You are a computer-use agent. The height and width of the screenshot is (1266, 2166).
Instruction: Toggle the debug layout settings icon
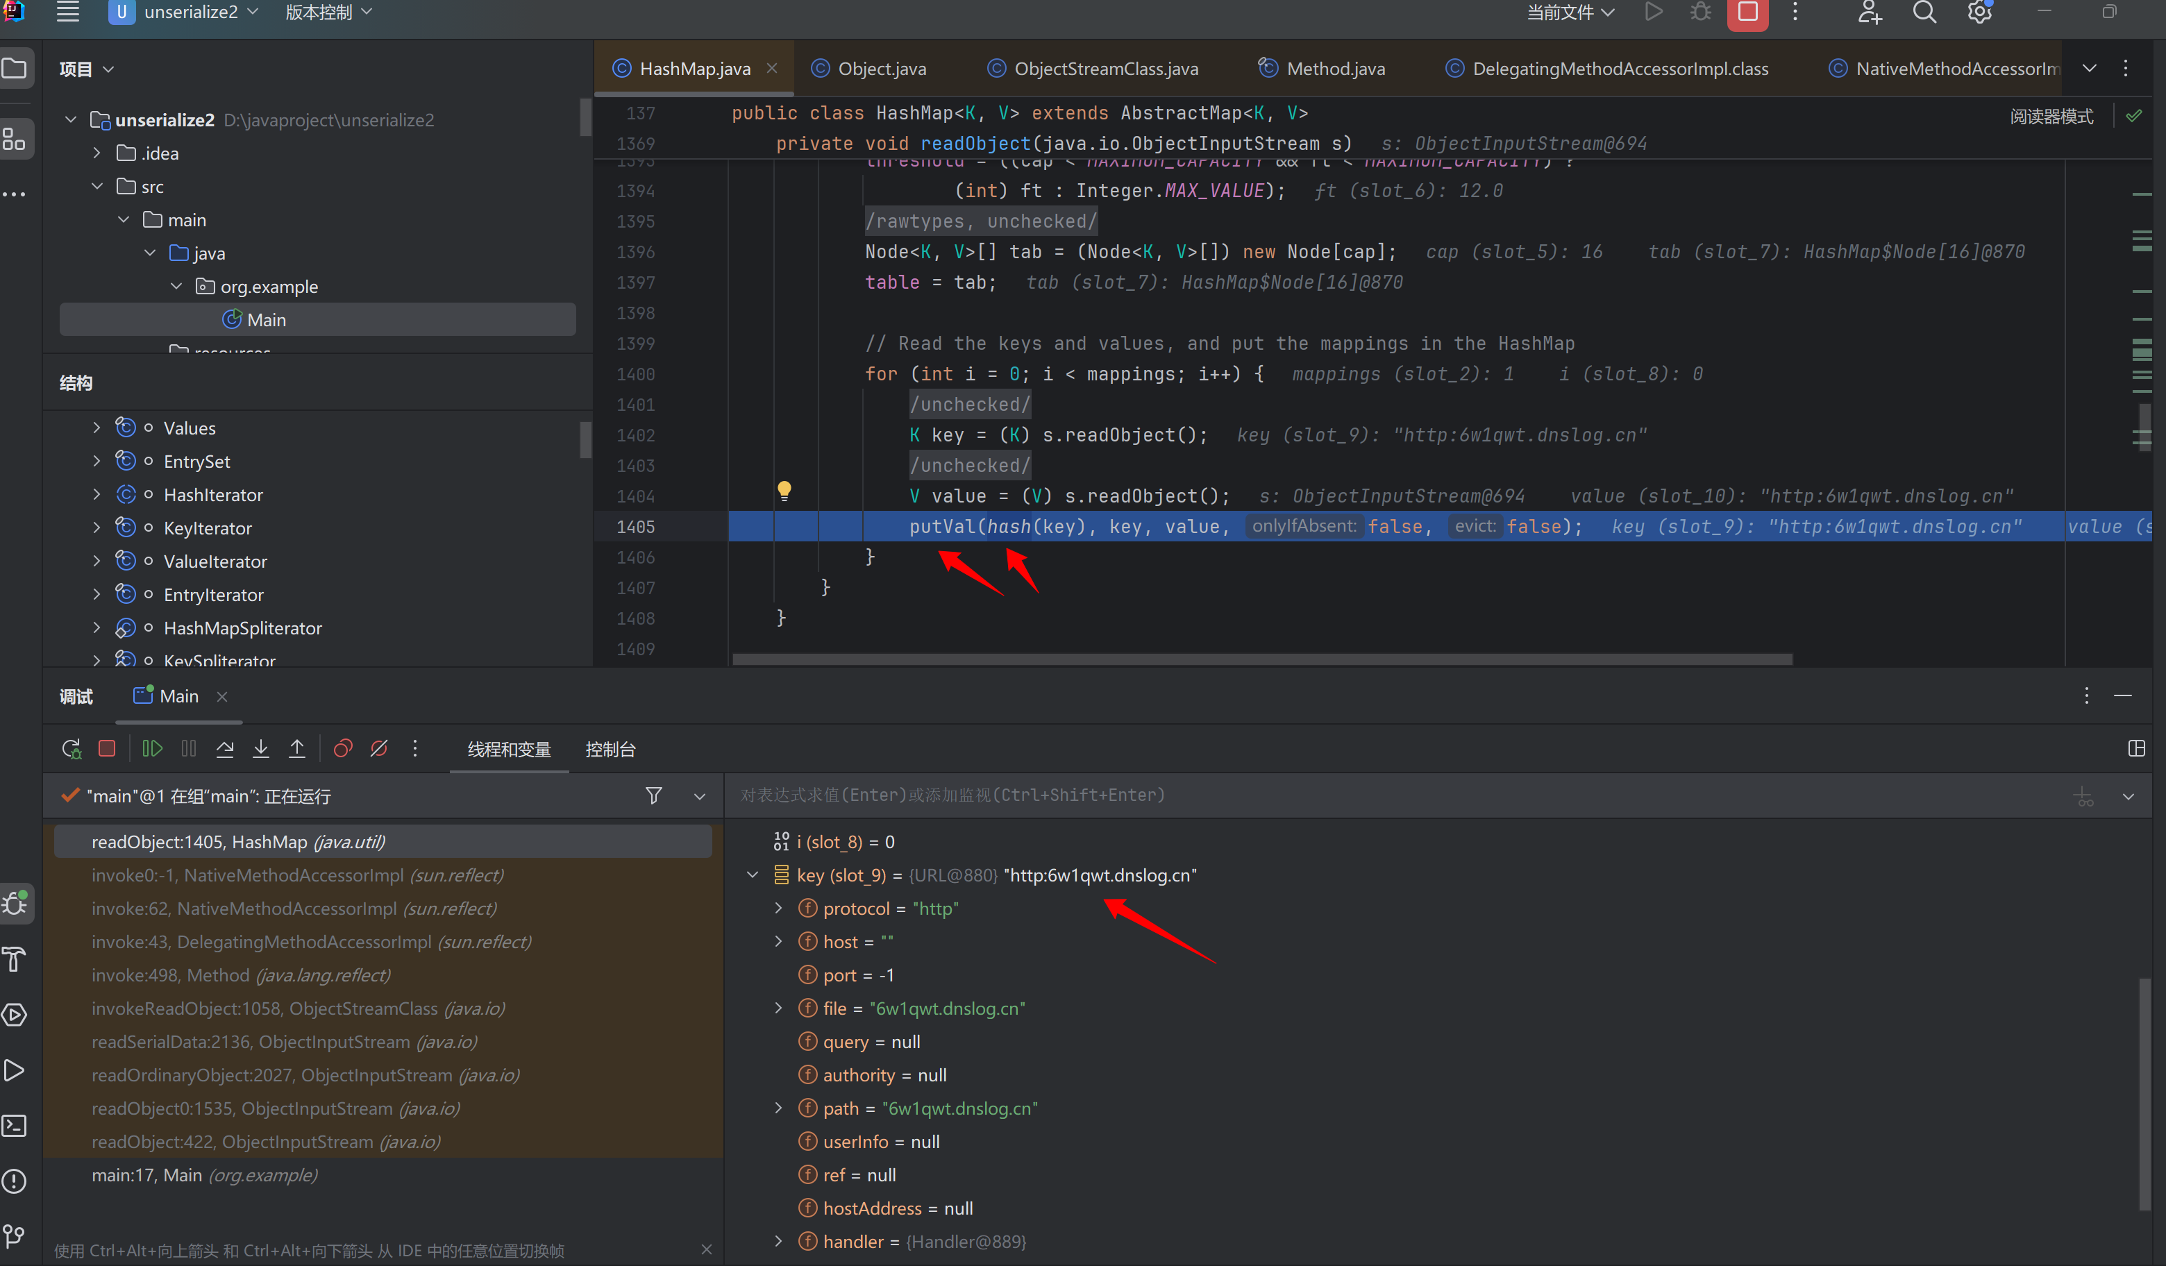coord(2136,749)
